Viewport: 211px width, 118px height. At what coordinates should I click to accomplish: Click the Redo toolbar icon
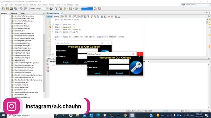25,9
